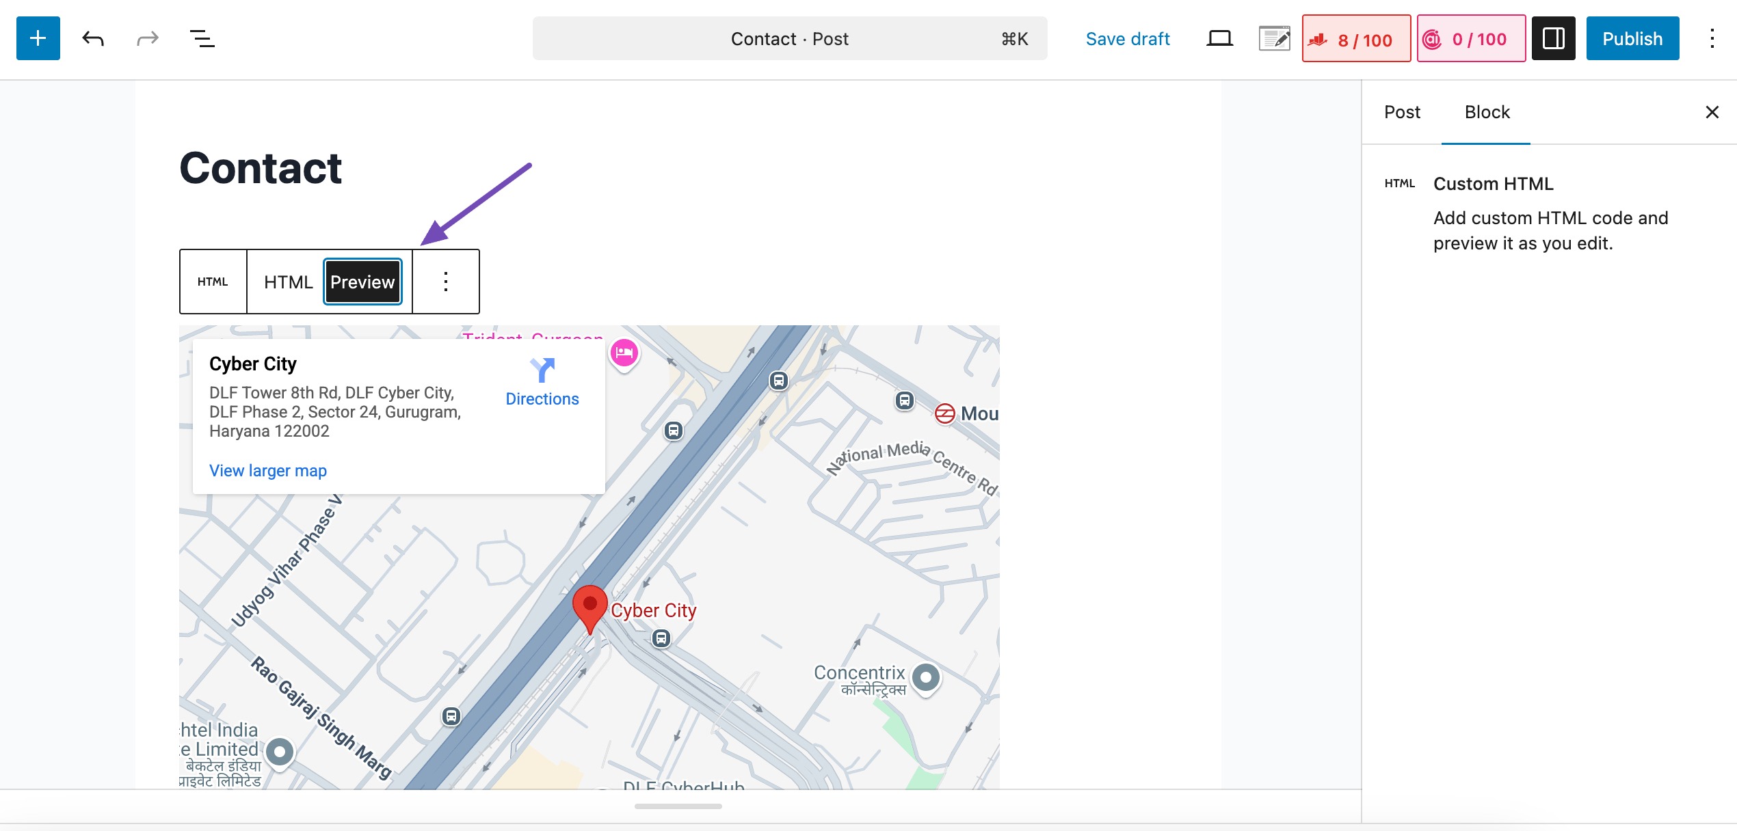Click the bus stop icon near Cyber City label
Screen dimensions: 1737x831
click(661, 638)
